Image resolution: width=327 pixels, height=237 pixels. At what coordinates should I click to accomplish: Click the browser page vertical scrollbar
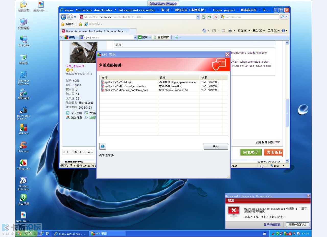click(287, 113)
